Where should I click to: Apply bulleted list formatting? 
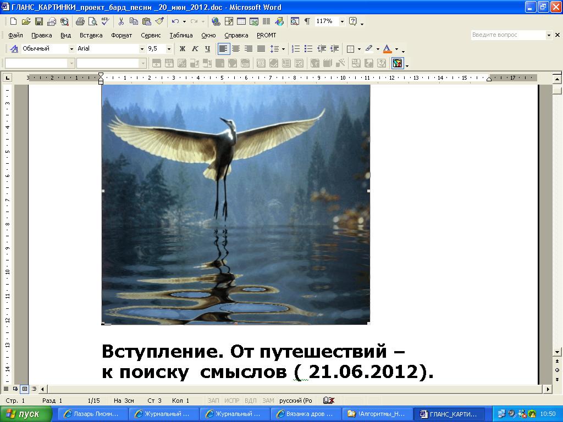308,49
